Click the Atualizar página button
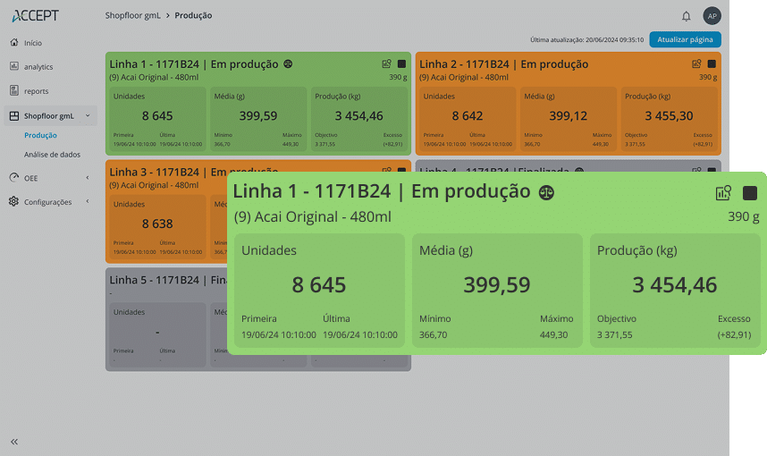Image resolution: width=767 pixels, height=456 pixels. pyautogui.click(x=685, y=39)
